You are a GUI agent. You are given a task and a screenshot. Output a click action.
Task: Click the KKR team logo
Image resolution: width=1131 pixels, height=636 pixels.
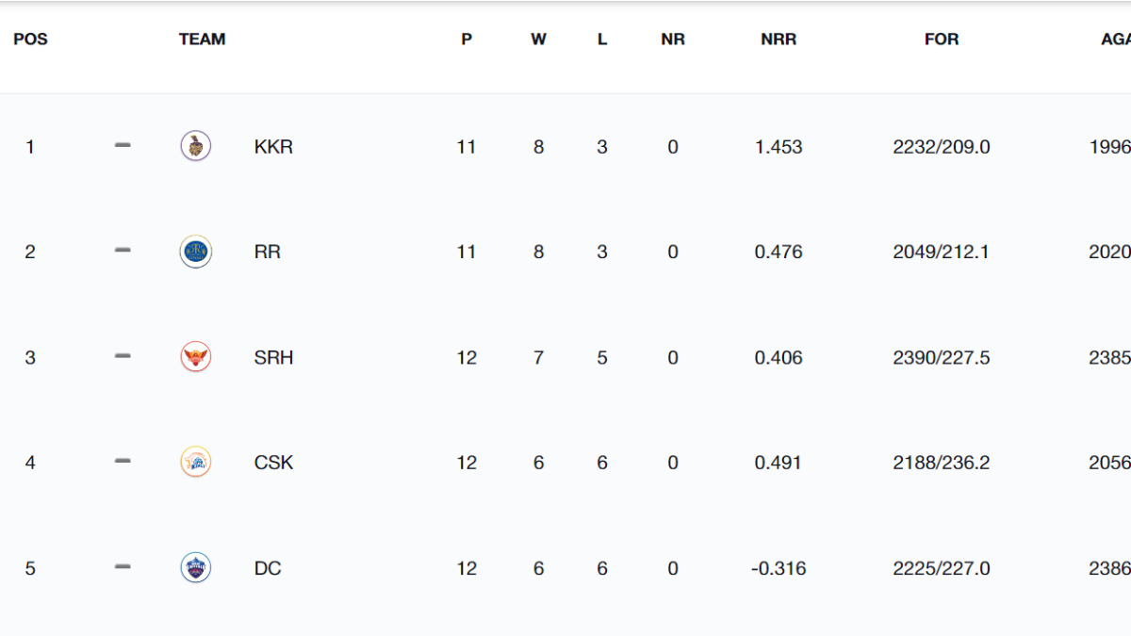tap(195, 146)
